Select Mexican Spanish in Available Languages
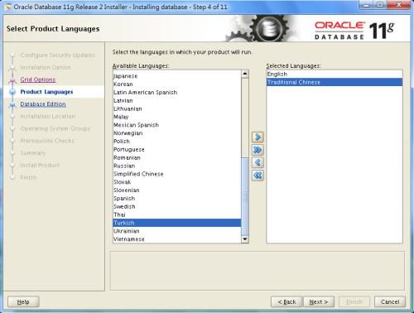This screenshot has width=414, height=313. [177, 125]
